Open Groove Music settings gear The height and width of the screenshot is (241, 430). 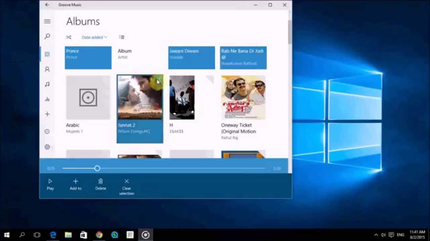pyautogui.click(x=47, y=147)
